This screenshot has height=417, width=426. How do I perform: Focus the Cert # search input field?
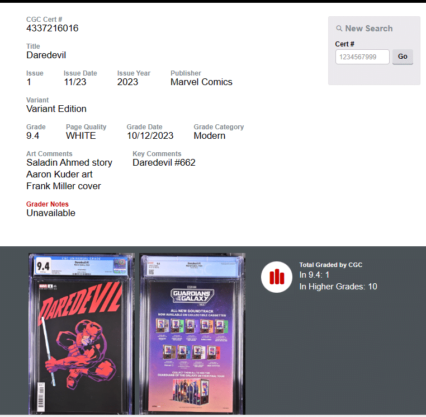tap(362, 57)
